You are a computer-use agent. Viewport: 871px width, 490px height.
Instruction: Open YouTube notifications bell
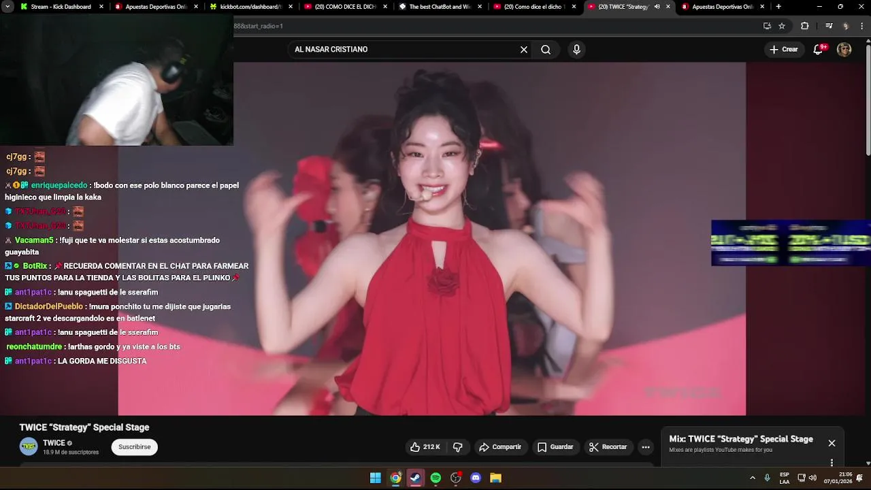pyautogui.click(x=819, y=49)
